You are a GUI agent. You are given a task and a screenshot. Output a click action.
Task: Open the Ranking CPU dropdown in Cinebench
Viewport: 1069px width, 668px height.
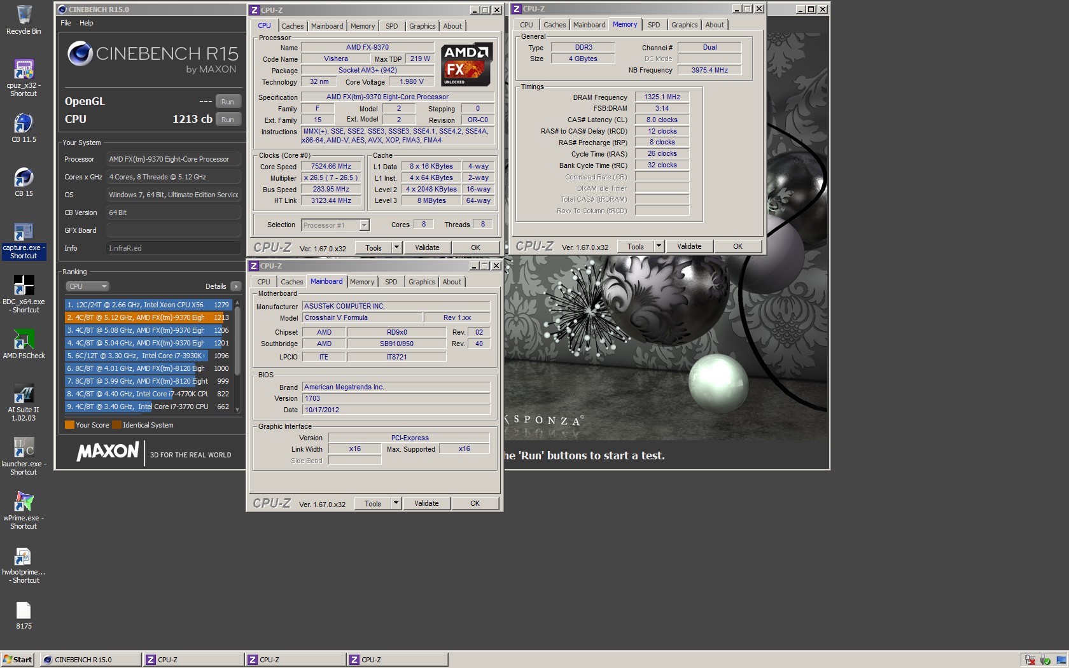(87, 286)
